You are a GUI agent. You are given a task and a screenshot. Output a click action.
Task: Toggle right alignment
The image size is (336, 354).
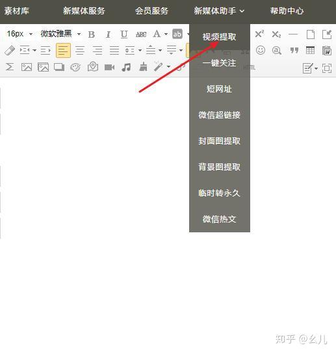click(x=97, y=50)
